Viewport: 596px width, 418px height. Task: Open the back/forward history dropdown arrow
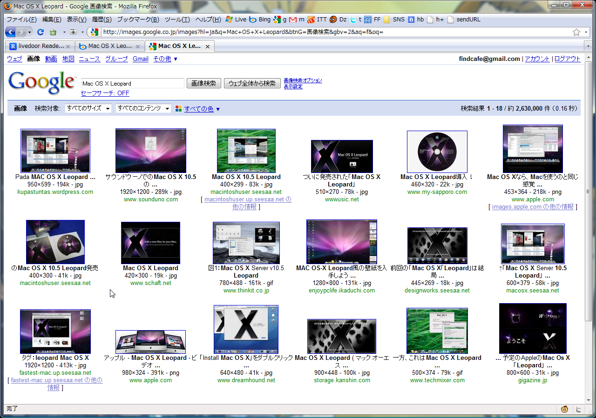click(30, 32)
